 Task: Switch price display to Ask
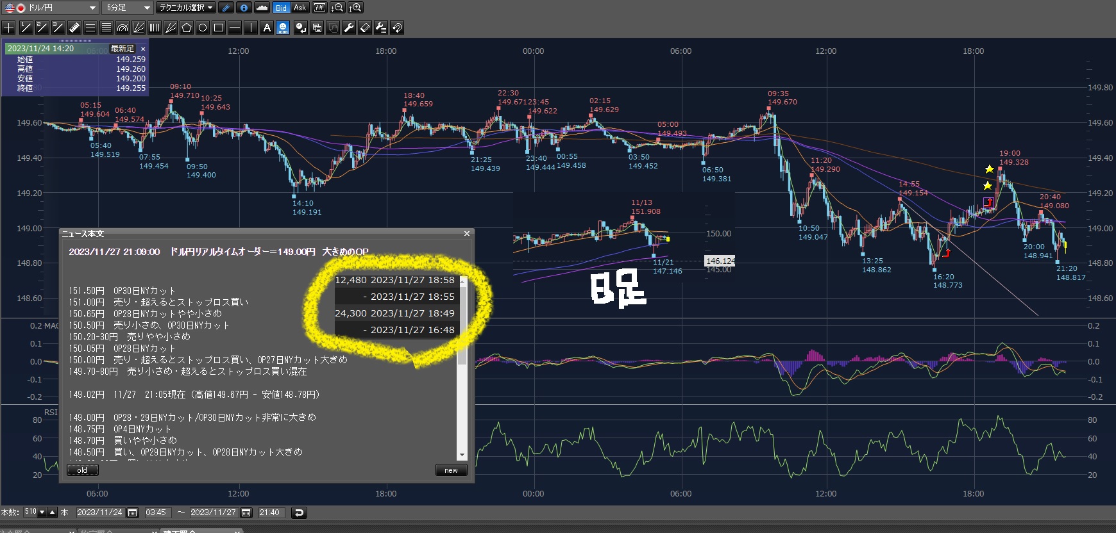click(300, 8)
